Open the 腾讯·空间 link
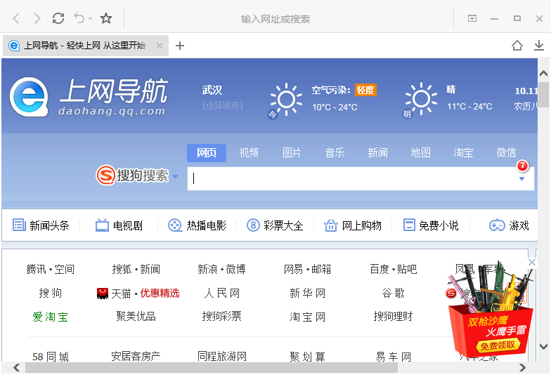Viewport: 551px width, 375px height. (51, 269)
